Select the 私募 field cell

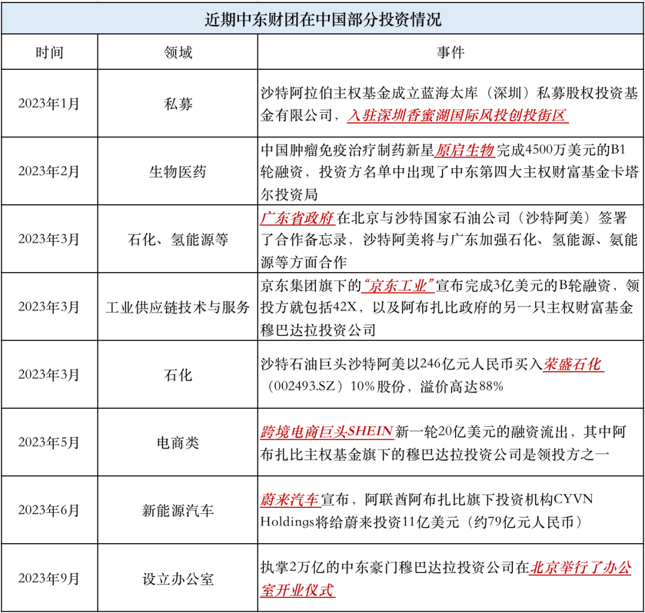click(178, 104)
